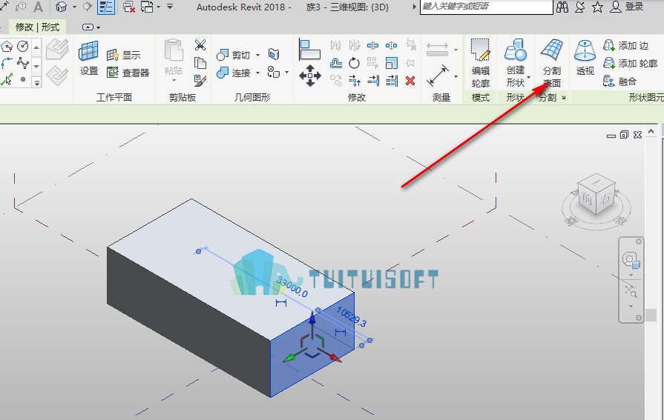Click the binoculars search icon
664x420 pixels.
click(x=562, y=7)
